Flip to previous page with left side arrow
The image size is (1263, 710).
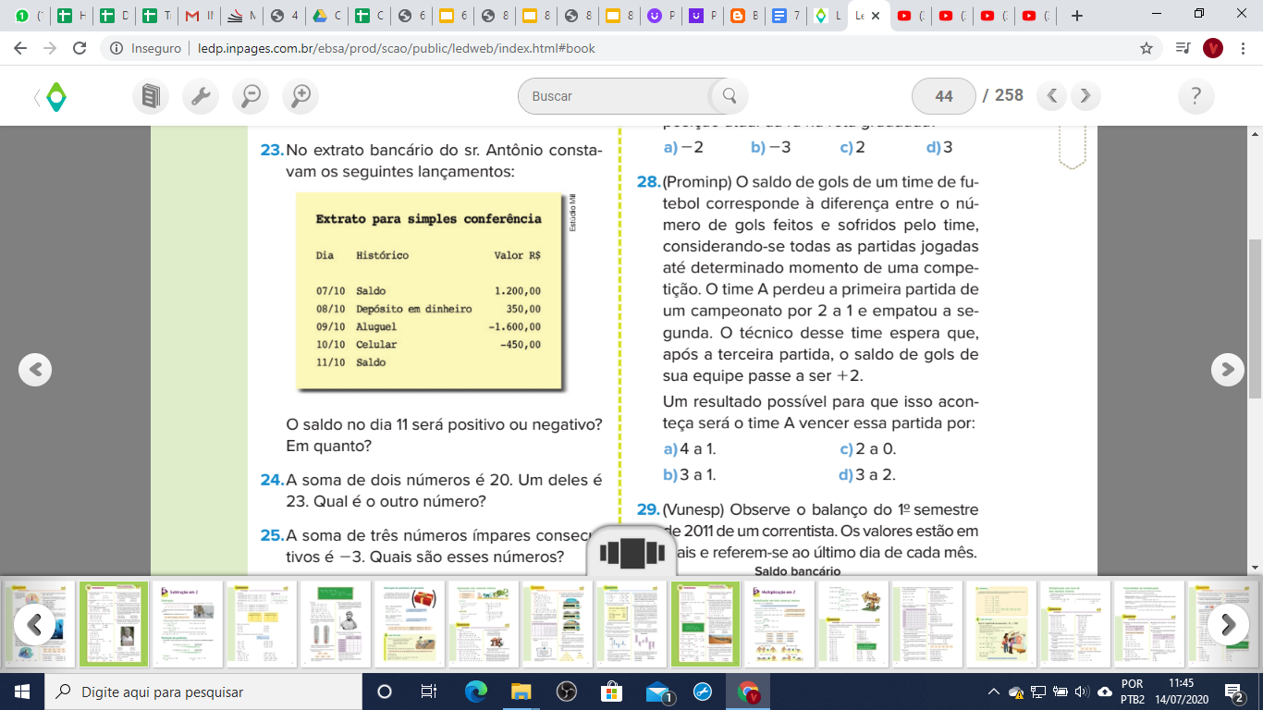point(35,369)
